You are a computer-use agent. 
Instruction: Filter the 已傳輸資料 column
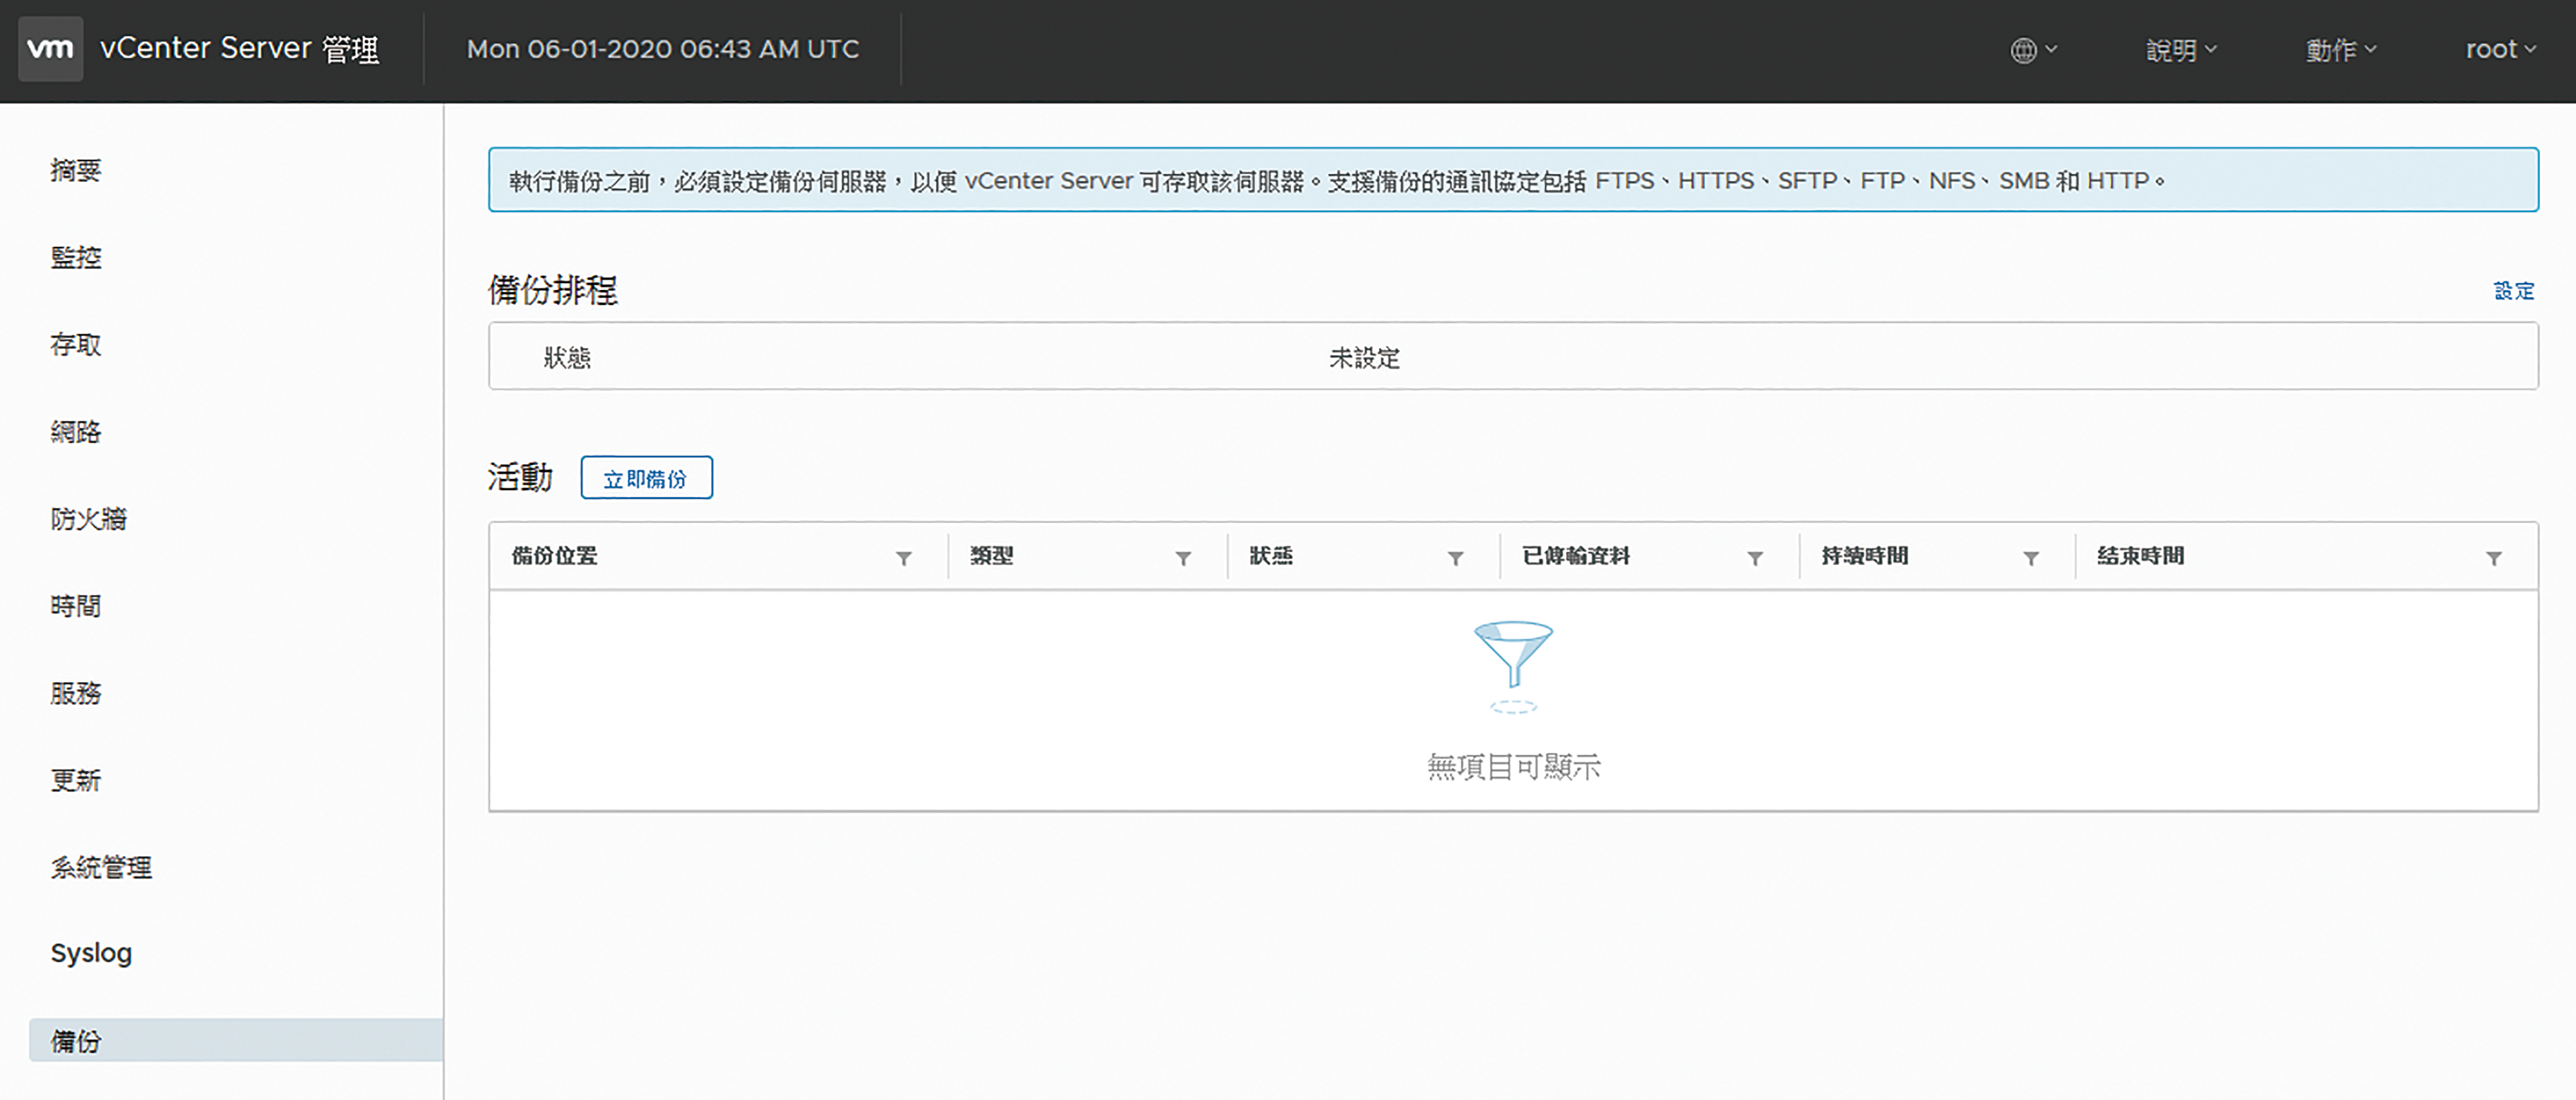1755,558
